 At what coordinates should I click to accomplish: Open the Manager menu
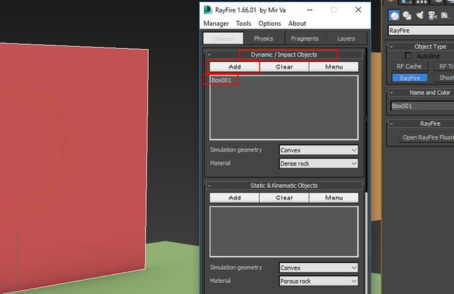[216, 24]
